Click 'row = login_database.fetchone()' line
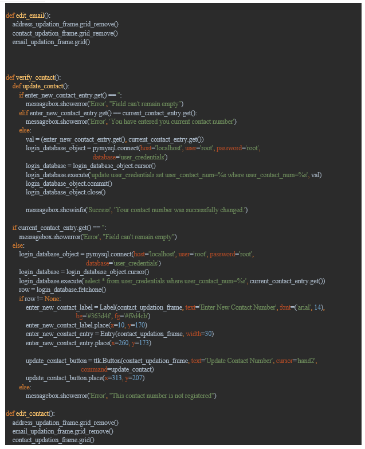 click(x=62, y=290)
